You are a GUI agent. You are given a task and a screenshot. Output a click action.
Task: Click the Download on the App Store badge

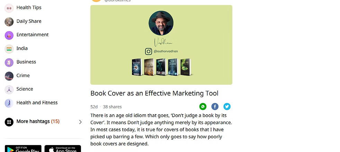pyautogui.click(x=63, y=149)
